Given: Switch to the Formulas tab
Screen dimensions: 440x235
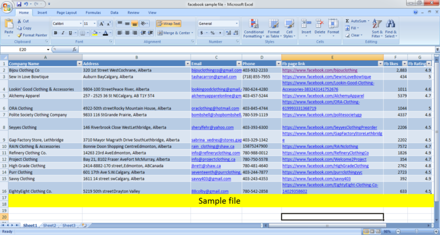Looking at the screenshot, I should 93,13.
